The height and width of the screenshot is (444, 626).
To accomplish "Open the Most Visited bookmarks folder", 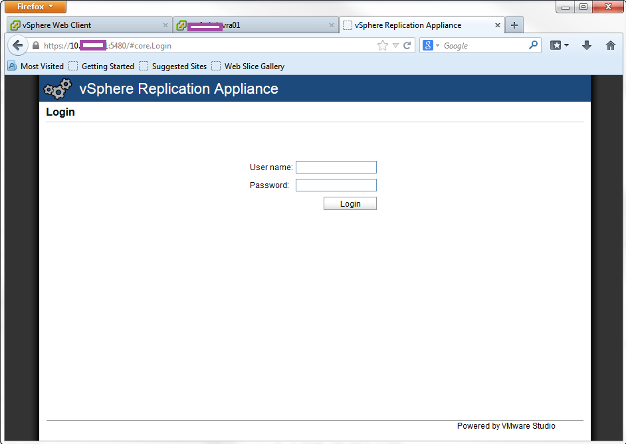I will point(35,66).
